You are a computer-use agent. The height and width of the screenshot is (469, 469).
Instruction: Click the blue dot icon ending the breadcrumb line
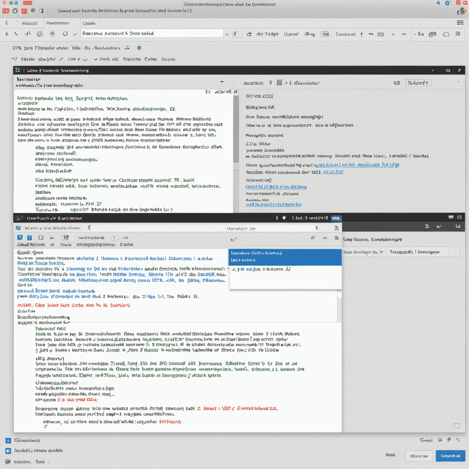(x=139, y=48)
